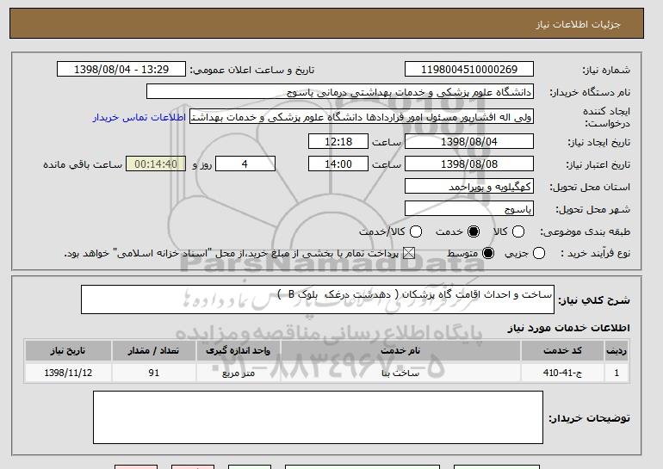
Task: Click the remaining time counter 00:14:40
Action: (x=156, y=164)
